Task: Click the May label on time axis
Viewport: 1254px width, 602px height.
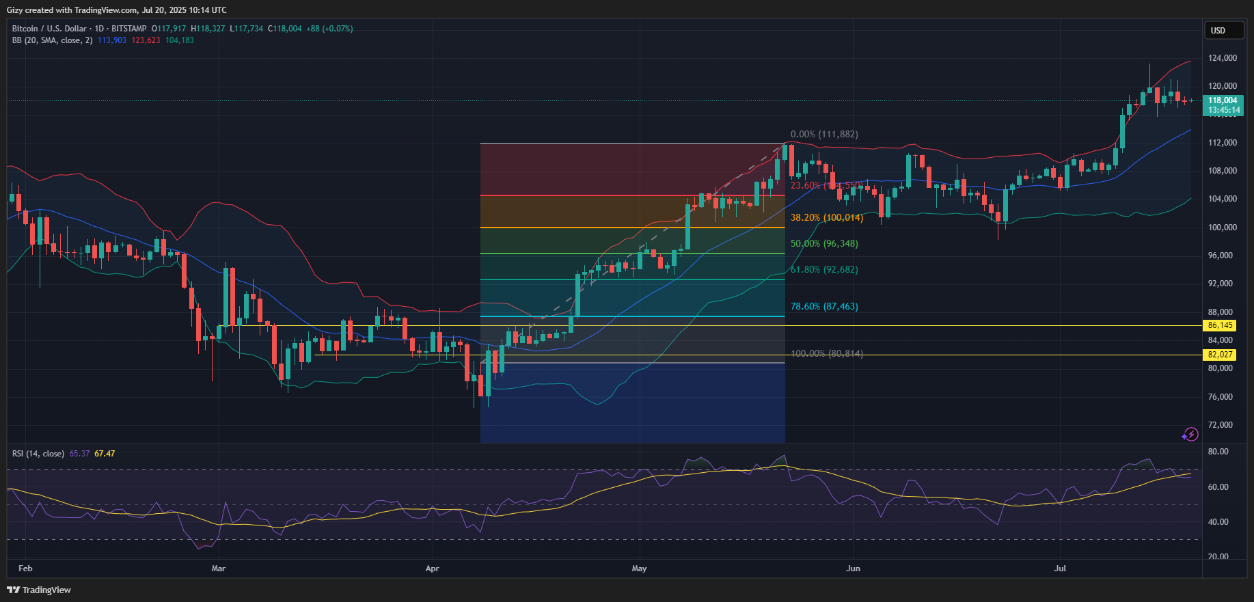Action: pos(639,569)
